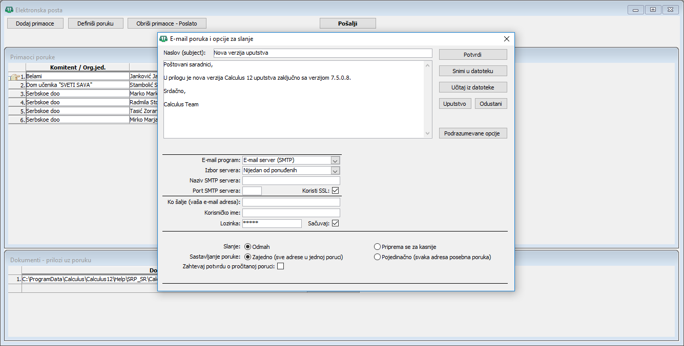Screen dimensions: 684x346
Task: Cancel dialog with Odustani button
Action: [490, 104]
